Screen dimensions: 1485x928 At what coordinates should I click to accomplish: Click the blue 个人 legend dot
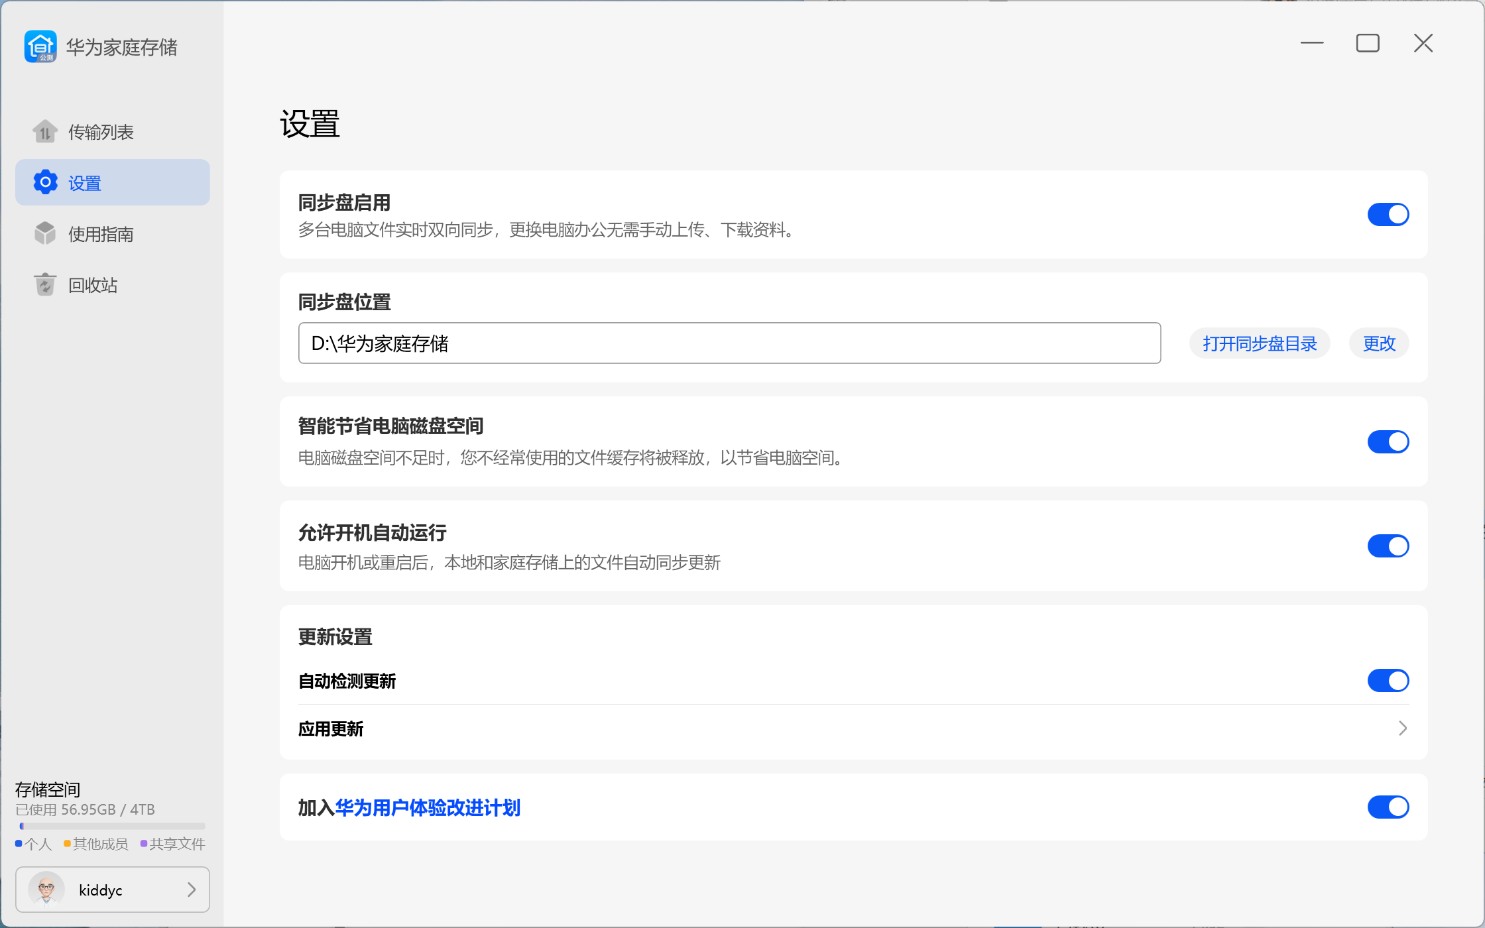19,843
